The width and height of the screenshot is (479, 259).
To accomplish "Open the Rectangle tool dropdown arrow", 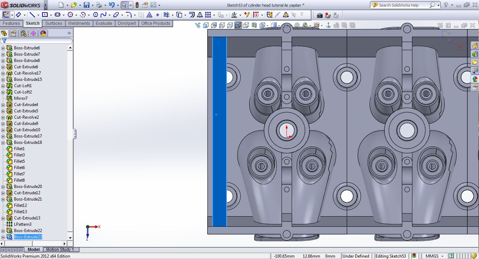I will click(51, 15).
